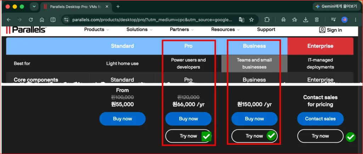Select the Enterprise column header

(320, 46)
